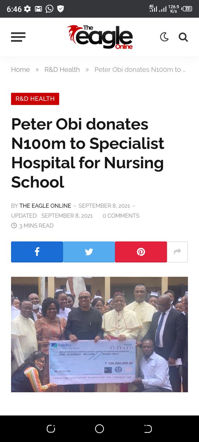Screen dimensions: 199x442
Task: Tap the battery indicator in status bar
Action: coord(187,9)
